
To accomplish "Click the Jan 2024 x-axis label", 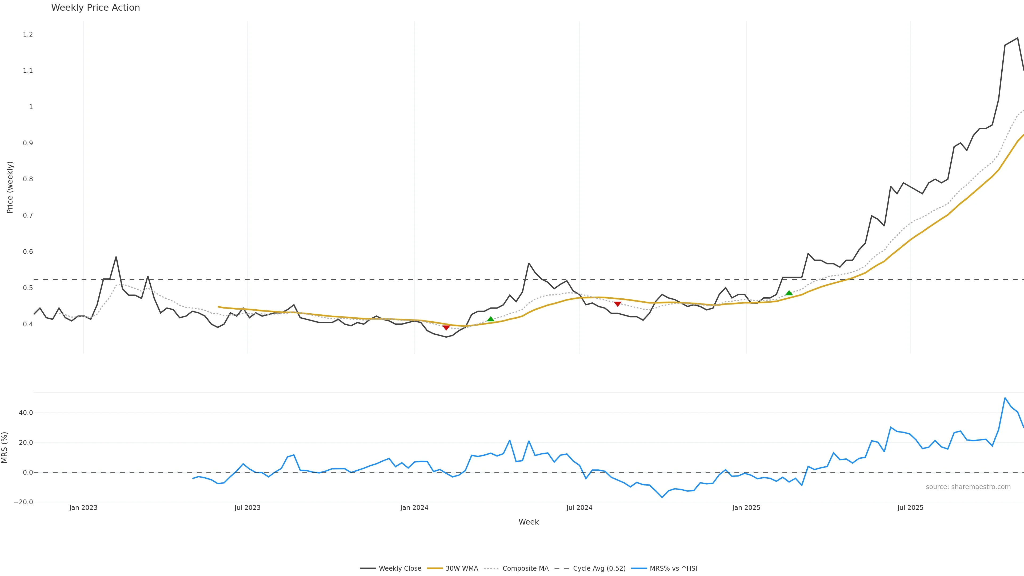I will [414, 508].
